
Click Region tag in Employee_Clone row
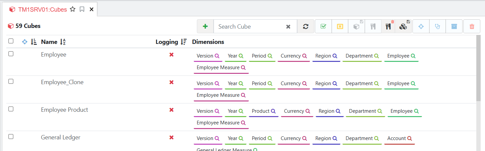pos(326,83)
